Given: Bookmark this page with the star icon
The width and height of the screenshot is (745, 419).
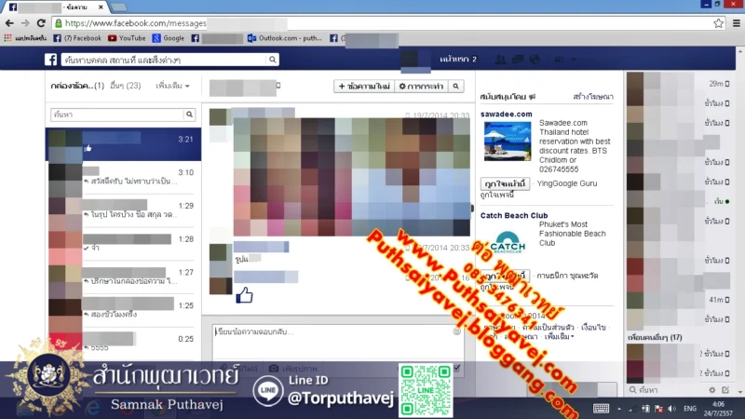Looking at the screenshot, I should (x=718, y=22).
